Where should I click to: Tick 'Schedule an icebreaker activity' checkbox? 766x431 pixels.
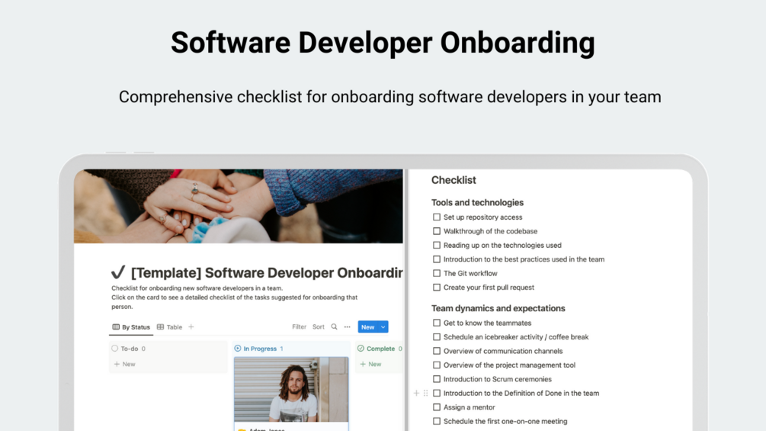pos(437,336)
